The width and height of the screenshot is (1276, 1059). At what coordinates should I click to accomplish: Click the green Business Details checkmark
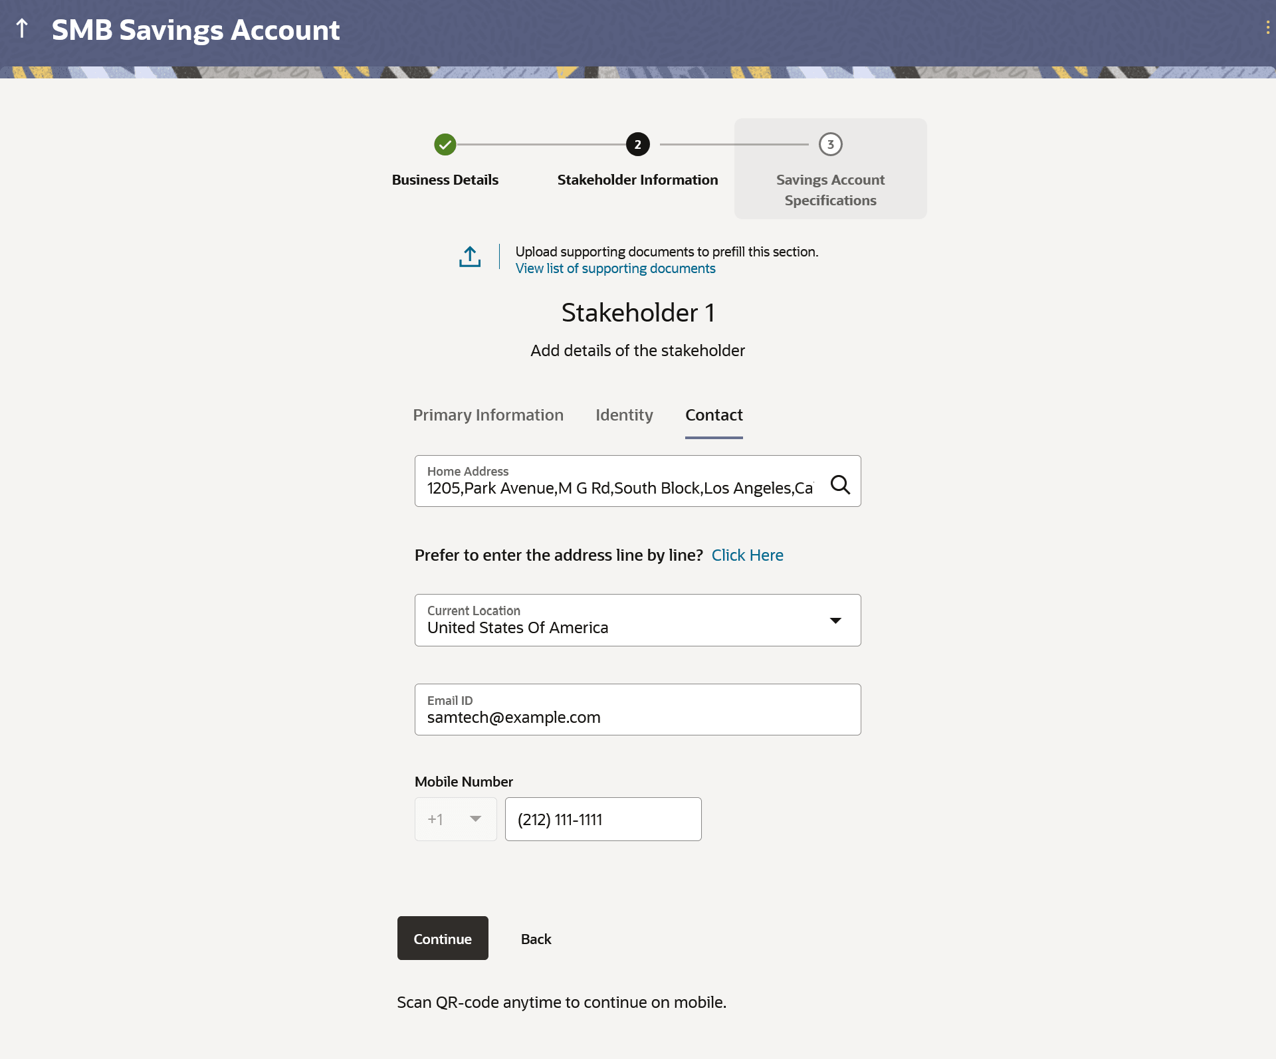[445, 144]
